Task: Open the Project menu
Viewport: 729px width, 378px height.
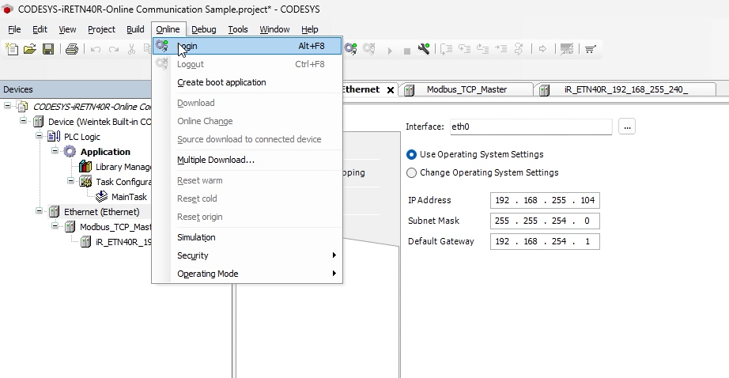Action: pos(101,29)
